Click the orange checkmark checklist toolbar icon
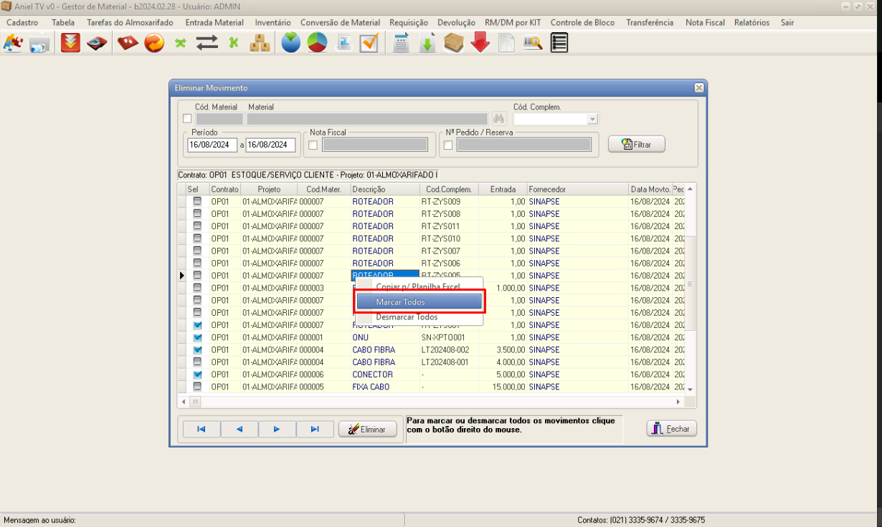Viewport: 882px width, 527px height. (369, 44)
